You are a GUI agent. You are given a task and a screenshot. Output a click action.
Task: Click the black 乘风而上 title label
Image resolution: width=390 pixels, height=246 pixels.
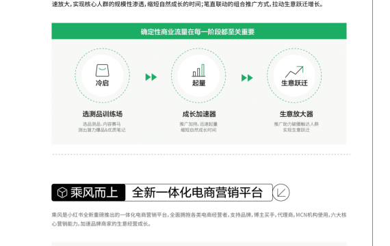click(x=88, y=193)
